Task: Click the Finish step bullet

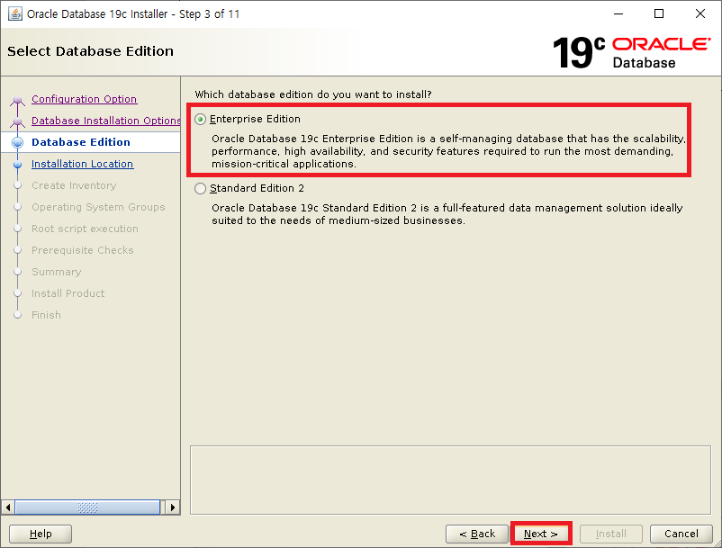Action: (17, 315)
